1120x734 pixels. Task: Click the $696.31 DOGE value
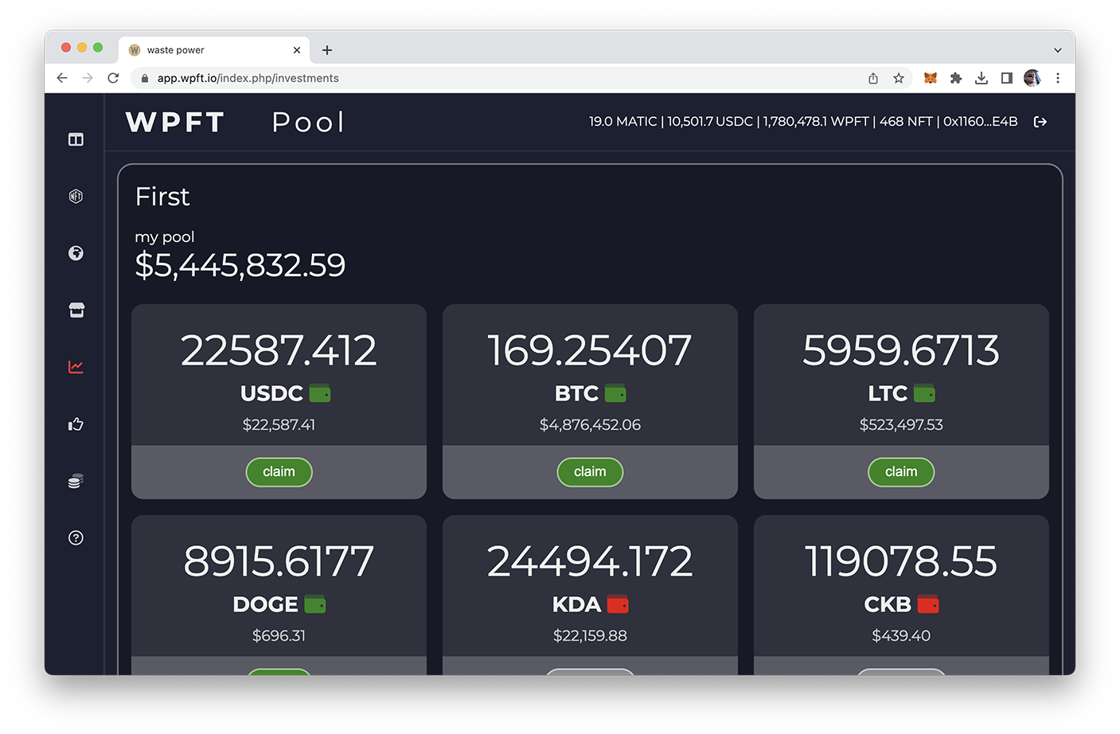click(x=279, y=636)
